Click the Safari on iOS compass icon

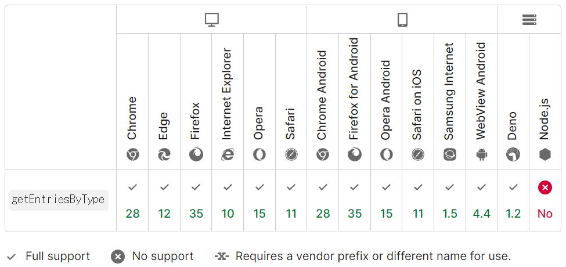coord(418,154)
